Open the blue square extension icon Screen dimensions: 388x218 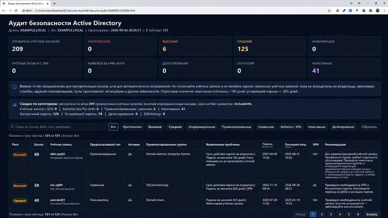pos(350,10)
